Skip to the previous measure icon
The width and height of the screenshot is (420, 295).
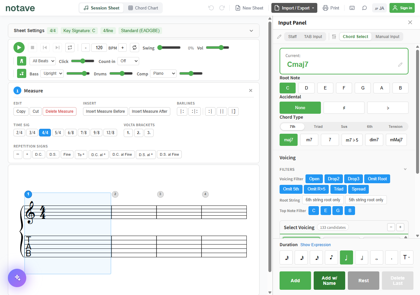tap(45, 48)
